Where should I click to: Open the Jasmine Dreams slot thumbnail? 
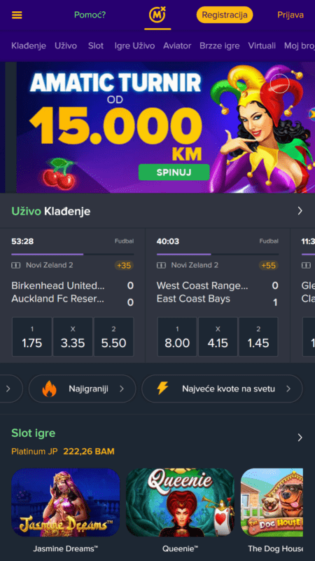coord(66,502)
